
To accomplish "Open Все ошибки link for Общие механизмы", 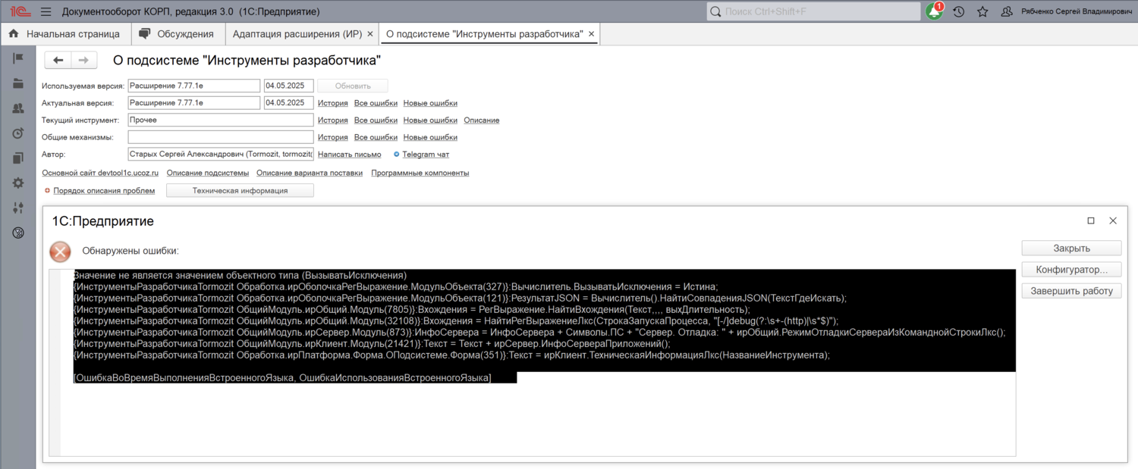I will (x=376, y=137).
